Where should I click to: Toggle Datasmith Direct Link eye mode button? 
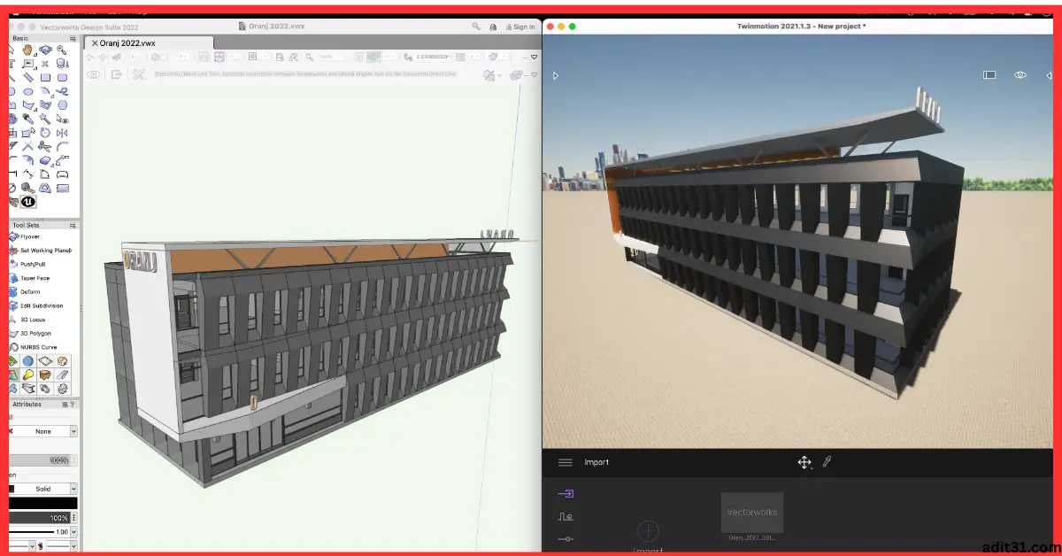click(x=93, y=75)
